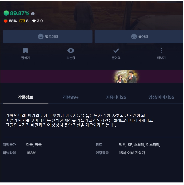184x185 pixels.
Task: Click the 좋아요 like button
Action: pos(139,36)
